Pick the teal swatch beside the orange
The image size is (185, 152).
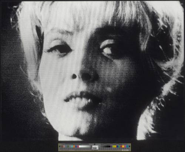coord(72,146)
